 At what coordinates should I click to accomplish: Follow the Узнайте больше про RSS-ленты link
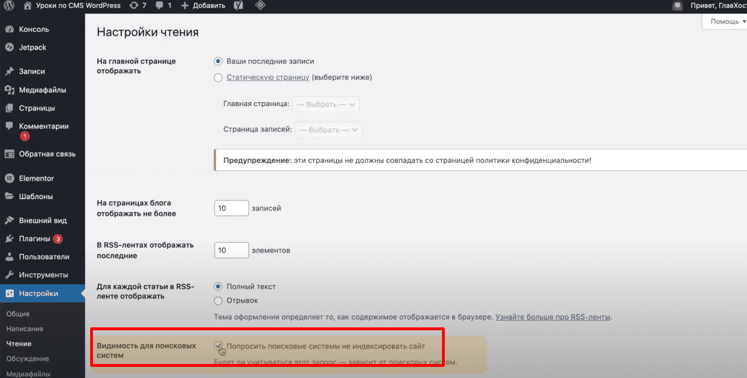click(553, 317)
